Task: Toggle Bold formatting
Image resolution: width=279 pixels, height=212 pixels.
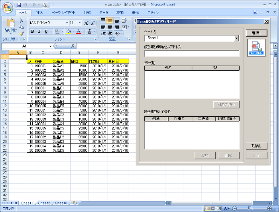Action: [x=32, y=31]
